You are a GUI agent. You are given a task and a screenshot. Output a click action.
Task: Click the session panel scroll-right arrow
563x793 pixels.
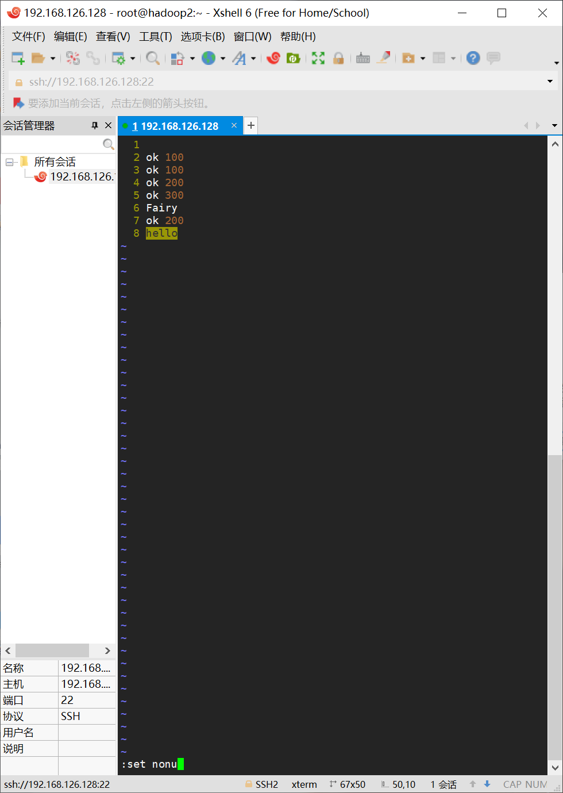[x=107, y=650]
